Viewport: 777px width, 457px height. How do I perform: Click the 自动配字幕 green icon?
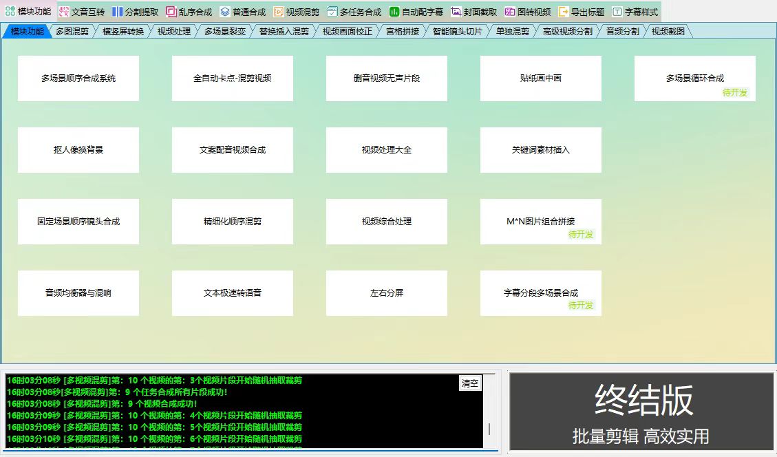pos(394,12)
